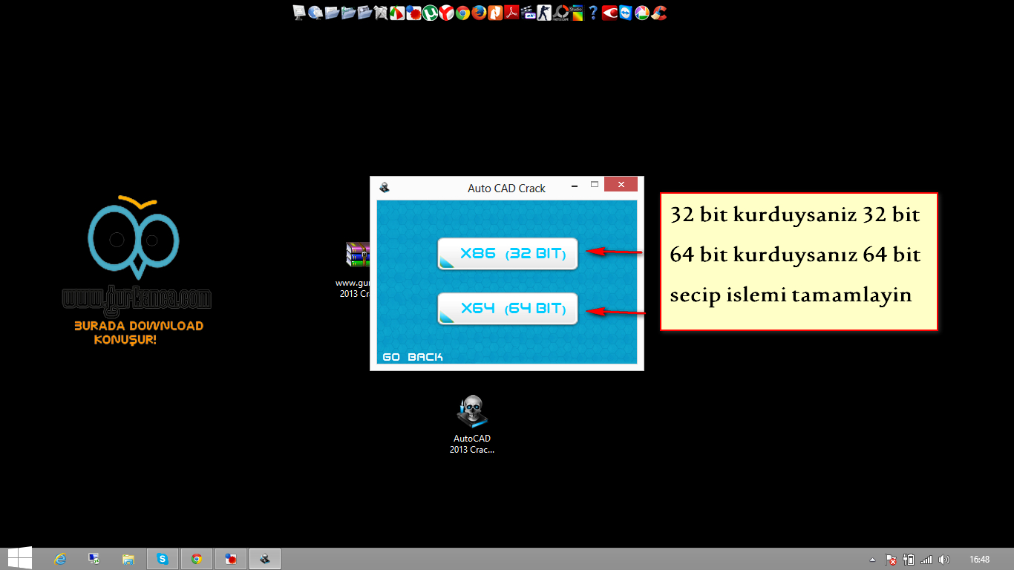The height and width of the screenshot is (570, 1014).
Task: Maximize the Auto CAD Crack window
Action: (594, 184)
